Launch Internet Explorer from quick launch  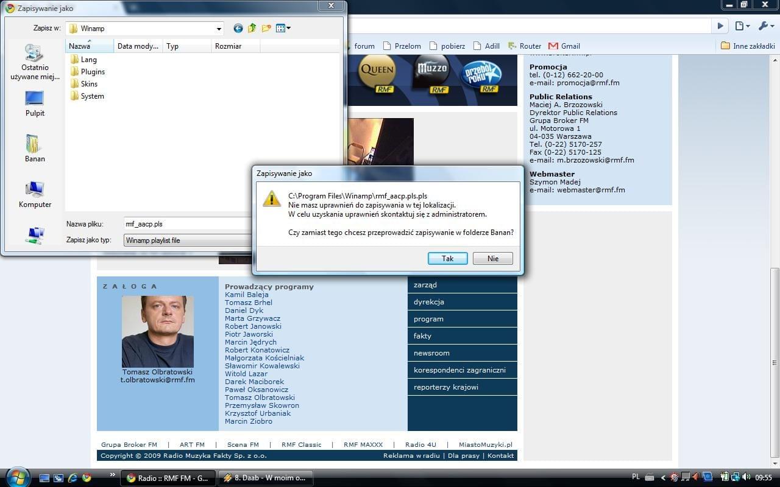tap(73, 478)
